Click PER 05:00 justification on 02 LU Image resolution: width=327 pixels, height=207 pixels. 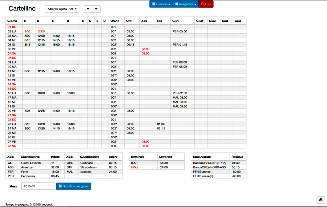coord(180,31)
